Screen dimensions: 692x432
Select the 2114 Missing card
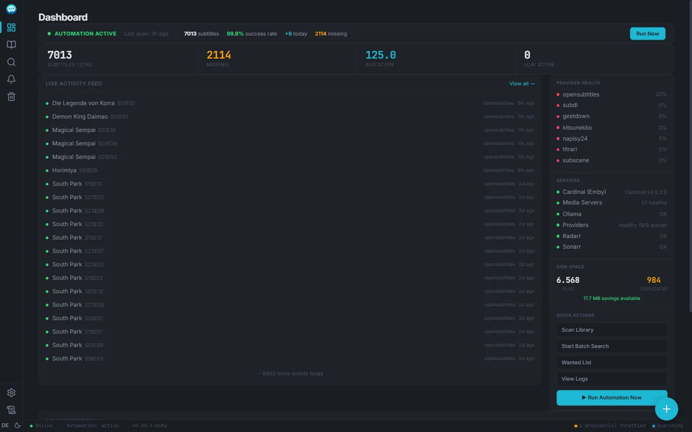(277, 59)
